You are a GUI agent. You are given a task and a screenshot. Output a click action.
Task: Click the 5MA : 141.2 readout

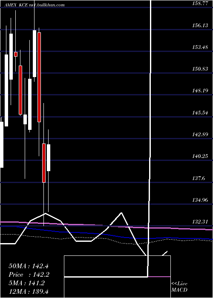[26, 283]
